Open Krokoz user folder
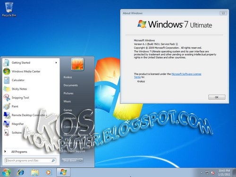 pos(68,77)
